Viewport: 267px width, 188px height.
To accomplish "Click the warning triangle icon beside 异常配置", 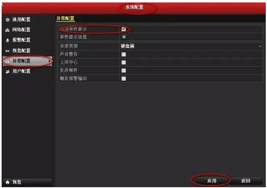I will [x=7, y=61].
